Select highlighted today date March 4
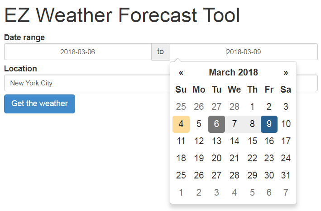Image resolution: width=321 pixels, height=211 pixels. [181, 124]
